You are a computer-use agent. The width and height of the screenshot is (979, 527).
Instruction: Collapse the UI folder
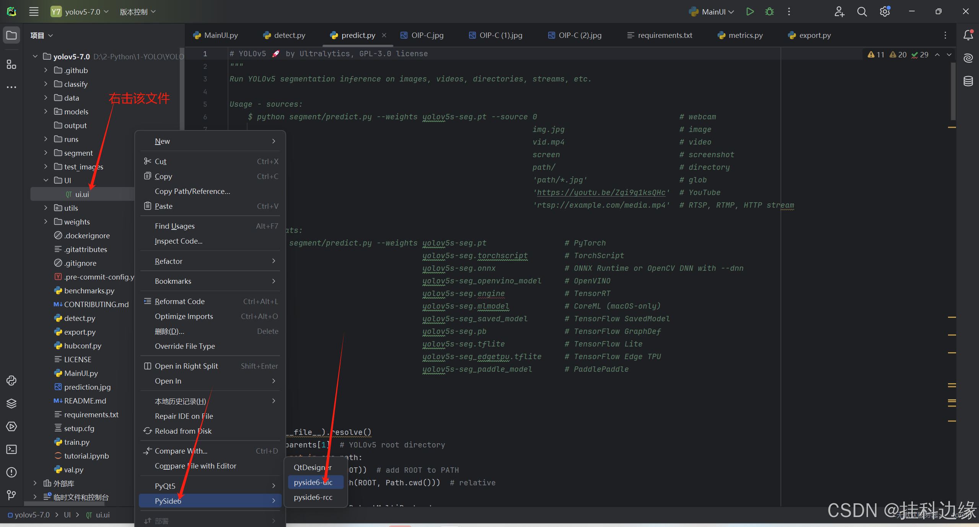point(46,181)
